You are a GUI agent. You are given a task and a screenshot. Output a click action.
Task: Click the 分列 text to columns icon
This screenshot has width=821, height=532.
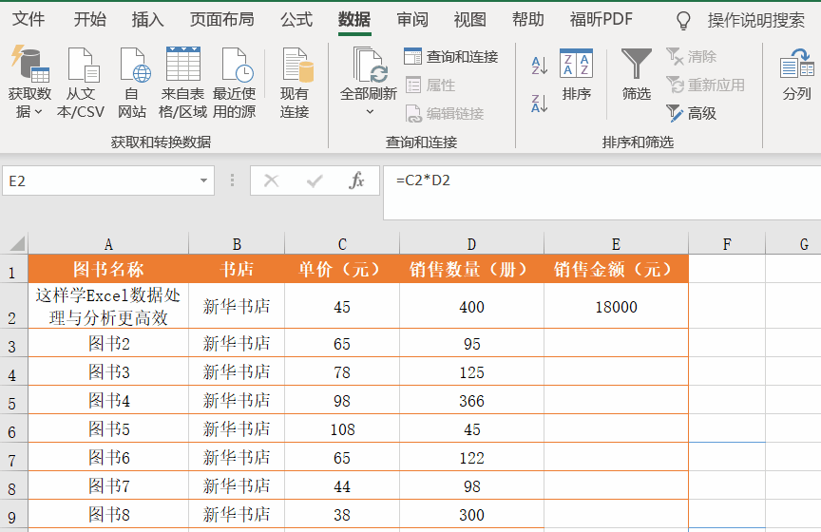(796, 75)
